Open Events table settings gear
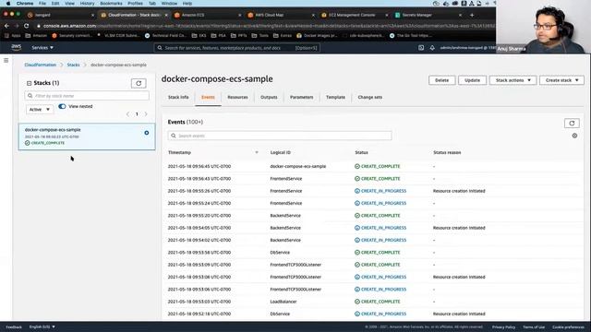Viewport: 591px width, 332px height. point(574,136)
